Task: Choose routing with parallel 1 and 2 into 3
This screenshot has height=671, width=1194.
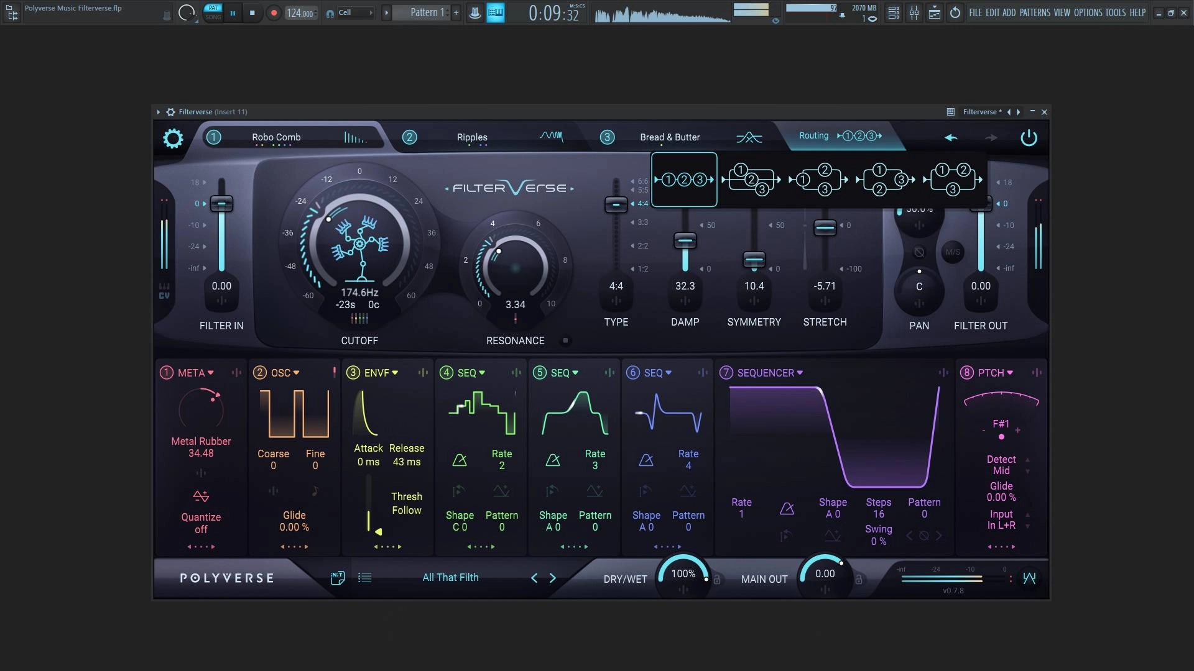Action: [x=886, y=180]
